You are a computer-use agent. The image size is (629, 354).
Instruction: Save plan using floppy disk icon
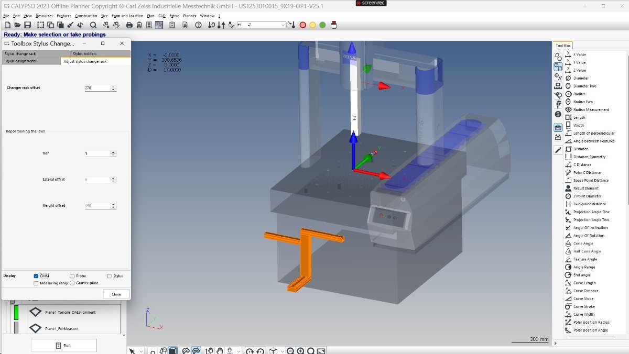[x=27, y=25]
